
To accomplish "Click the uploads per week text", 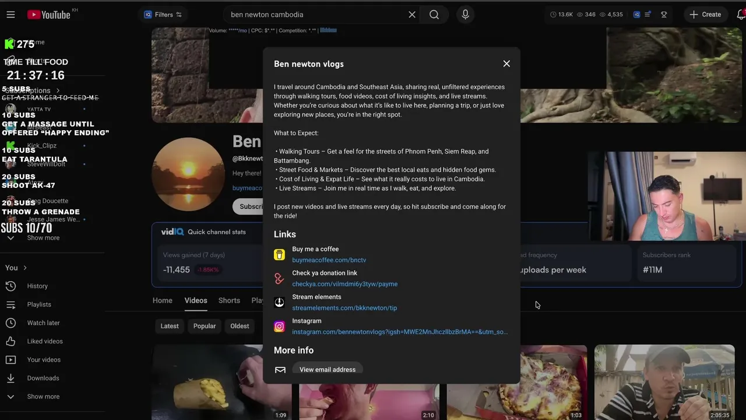I will point(553,269).
